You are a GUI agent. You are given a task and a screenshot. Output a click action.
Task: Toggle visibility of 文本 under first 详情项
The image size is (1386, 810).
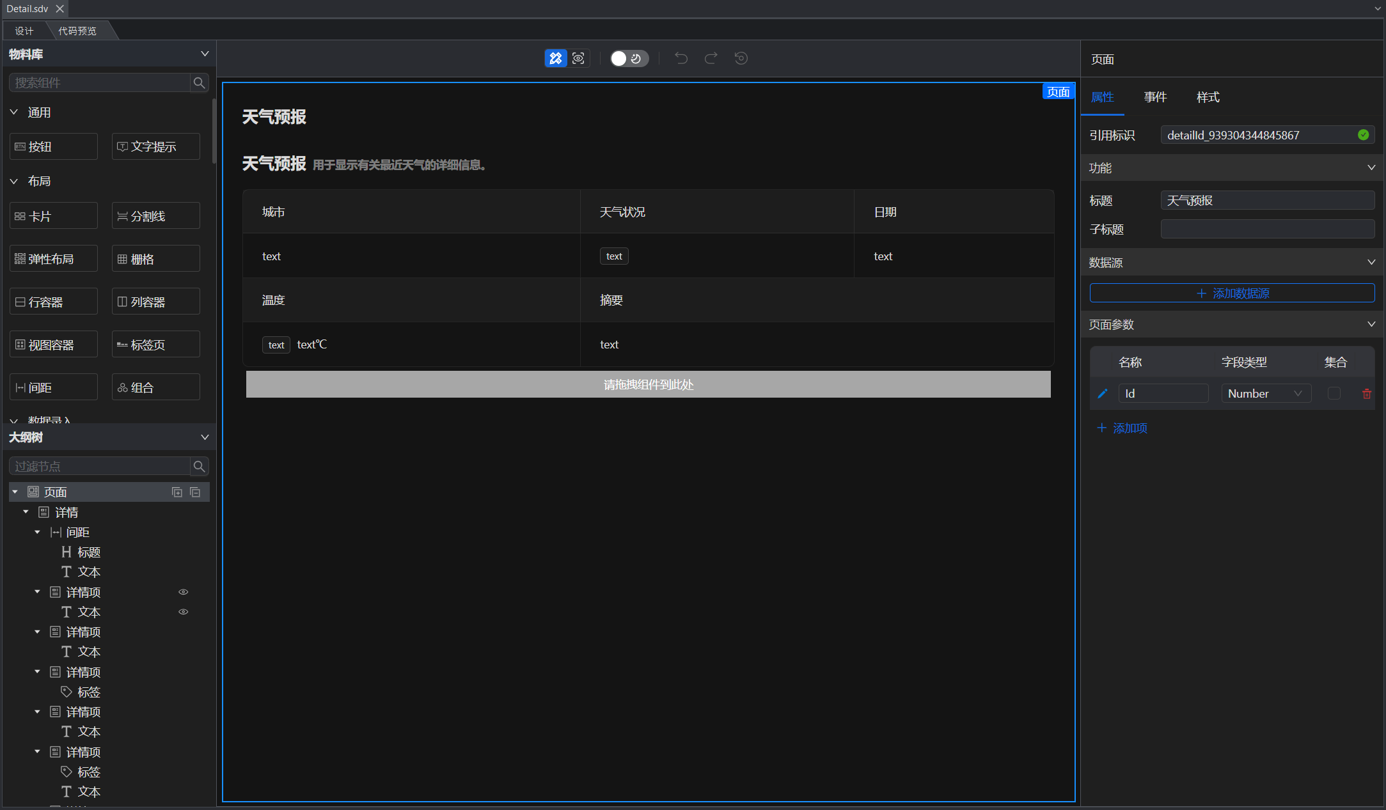[x=183, y=612]
